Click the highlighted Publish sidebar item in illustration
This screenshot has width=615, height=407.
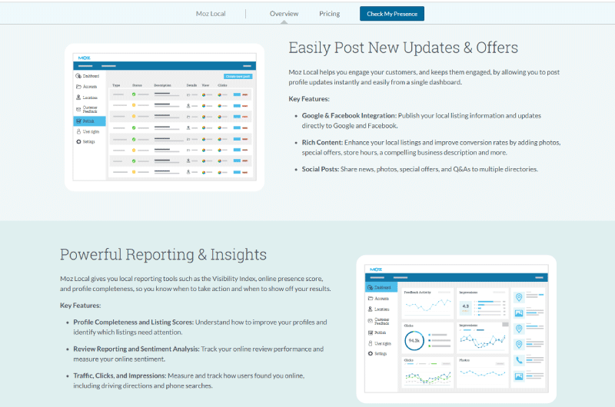89,121
